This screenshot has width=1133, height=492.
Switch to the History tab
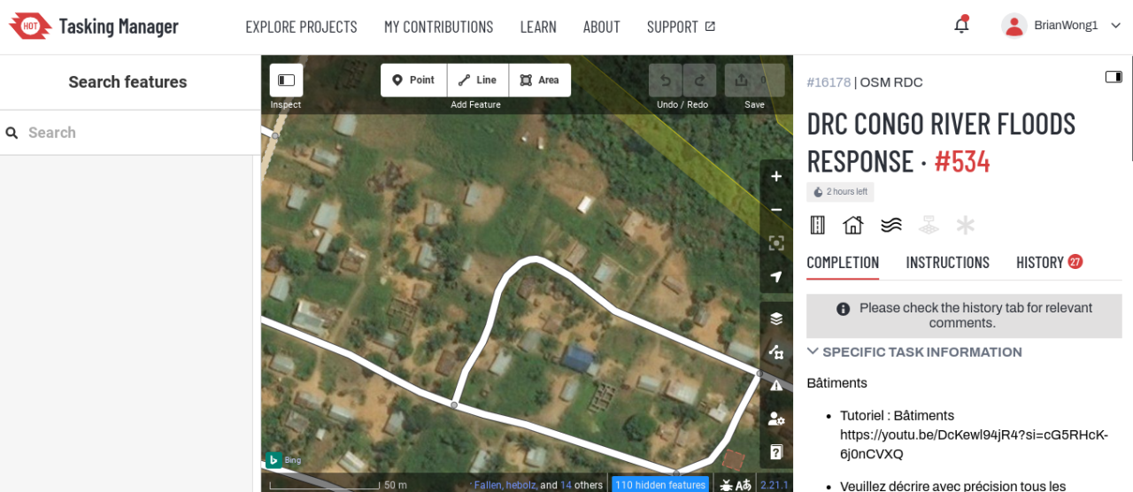coord(1049,263)
